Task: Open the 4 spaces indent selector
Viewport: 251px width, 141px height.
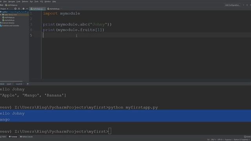Action: (x=228, y=139)
